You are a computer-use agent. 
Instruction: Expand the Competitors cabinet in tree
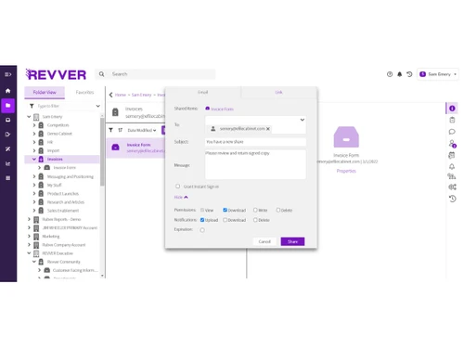coord(34,125)
